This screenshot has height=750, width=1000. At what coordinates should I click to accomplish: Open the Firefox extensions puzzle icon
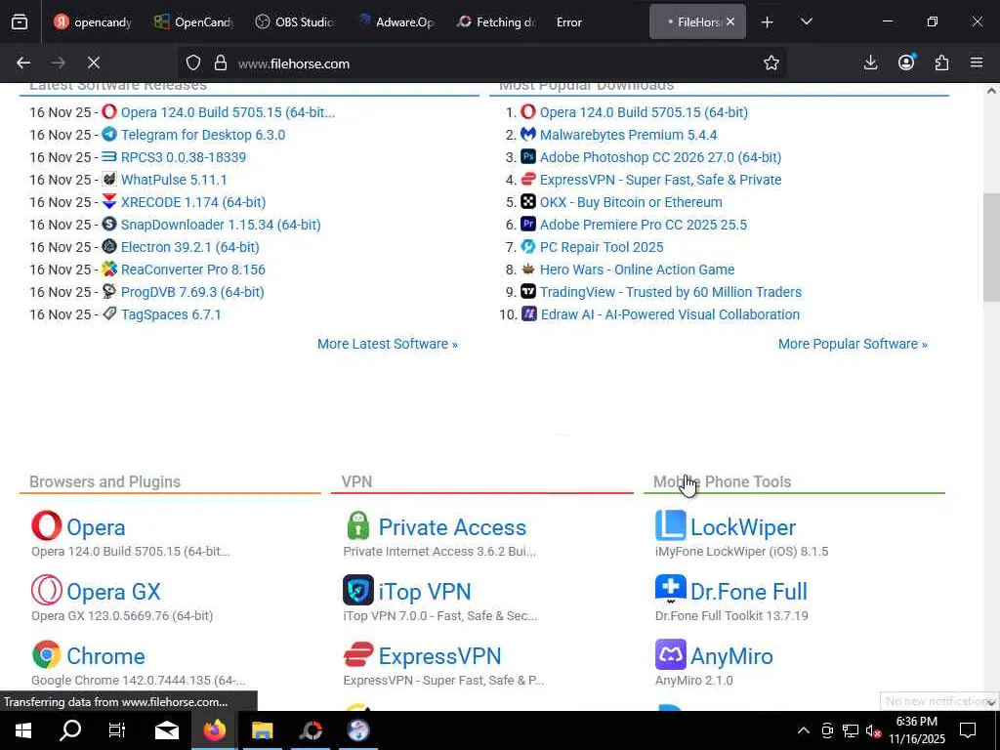(942, 62)
